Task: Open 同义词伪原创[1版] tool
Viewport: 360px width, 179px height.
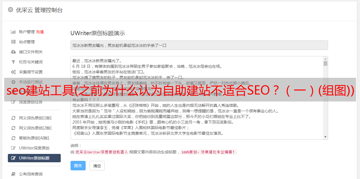Action: click(x=35, y=118)
